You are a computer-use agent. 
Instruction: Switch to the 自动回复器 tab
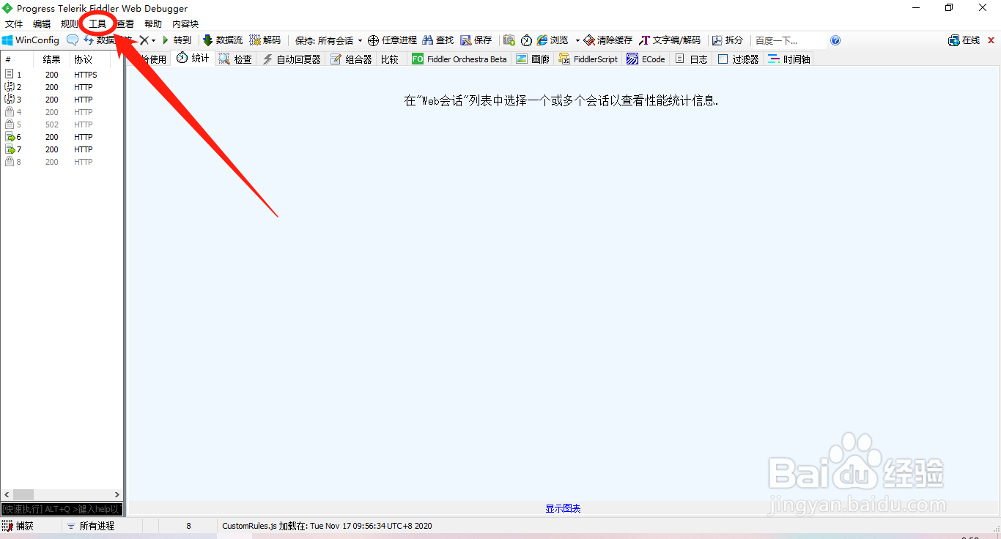click(x=292, y=59)
